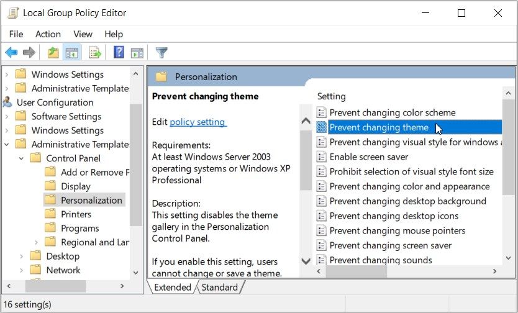The image size is (518, 313).
Task: Click description pane scroll up arrow
Action: [306, 121]
